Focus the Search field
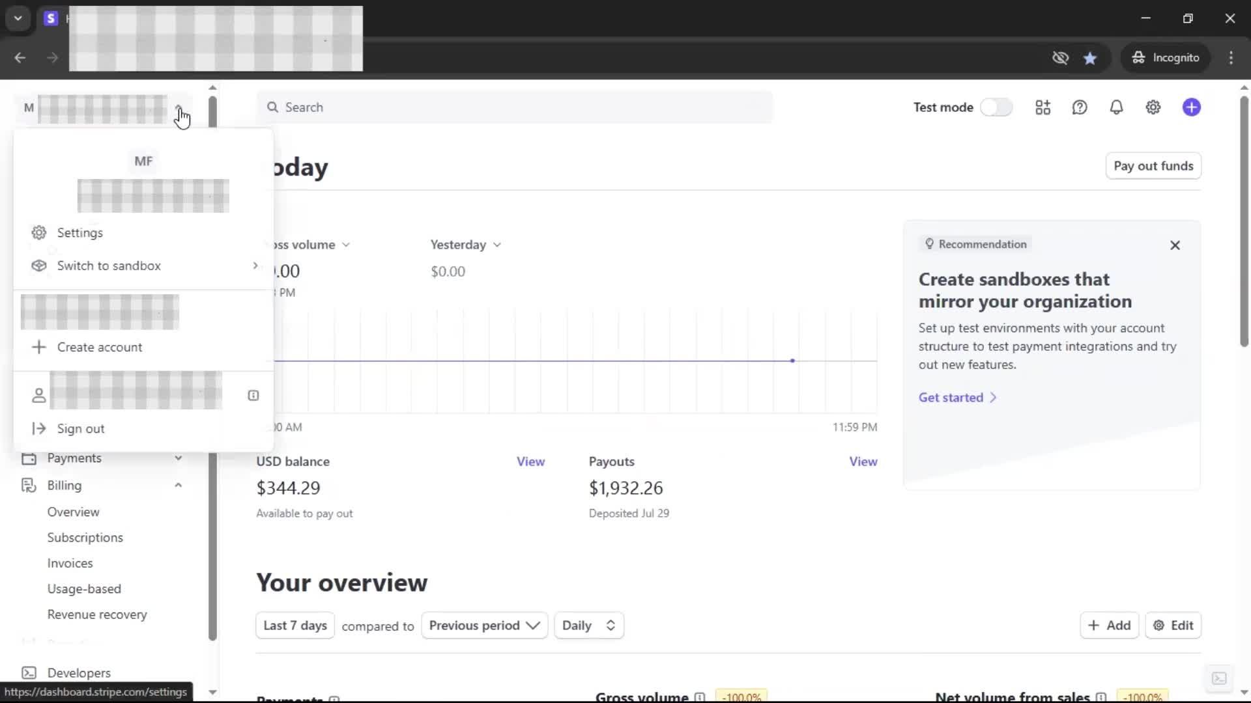Screen dimensions: 1251x703 [514, 107]
